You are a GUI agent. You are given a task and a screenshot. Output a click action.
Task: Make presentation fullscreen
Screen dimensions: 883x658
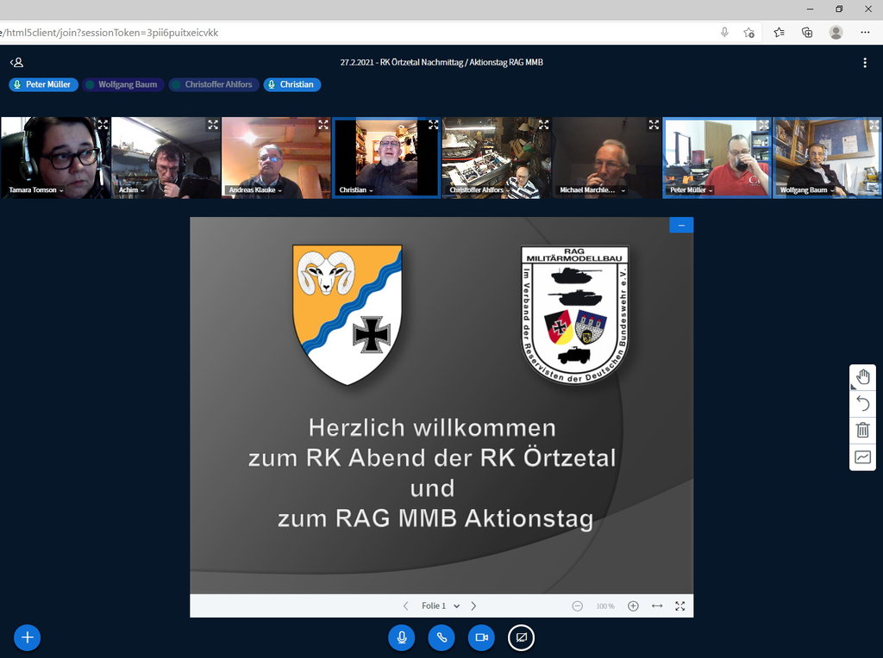[x=680, y=605]
